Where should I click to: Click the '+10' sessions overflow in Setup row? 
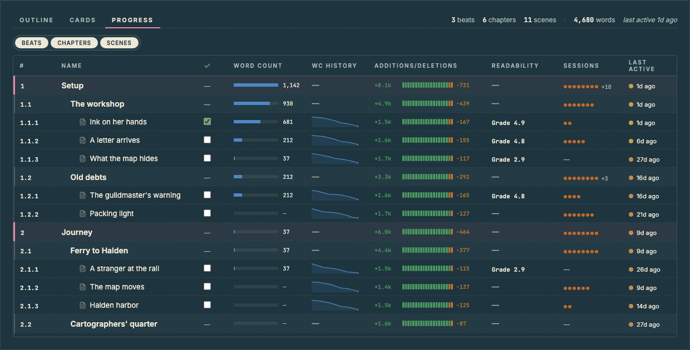606,87
